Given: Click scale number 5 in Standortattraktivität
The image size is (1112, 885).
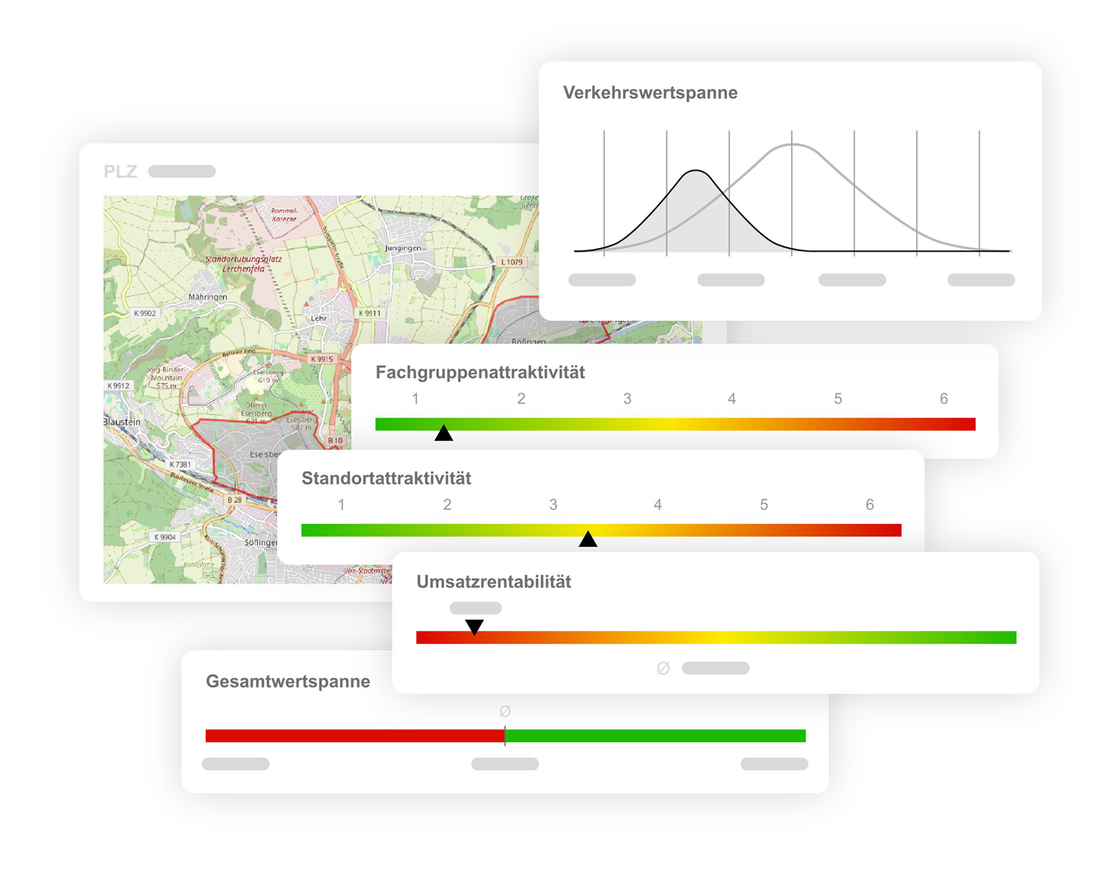Looking at the screenshot, I should 764,505.
